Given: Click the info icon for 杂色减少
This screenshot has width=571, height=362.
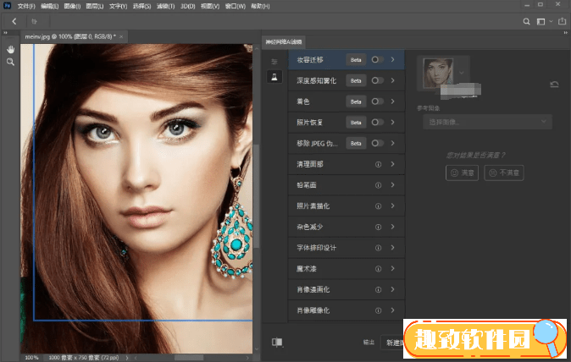Looking at the screenshot, I should (x=379, y=228).
